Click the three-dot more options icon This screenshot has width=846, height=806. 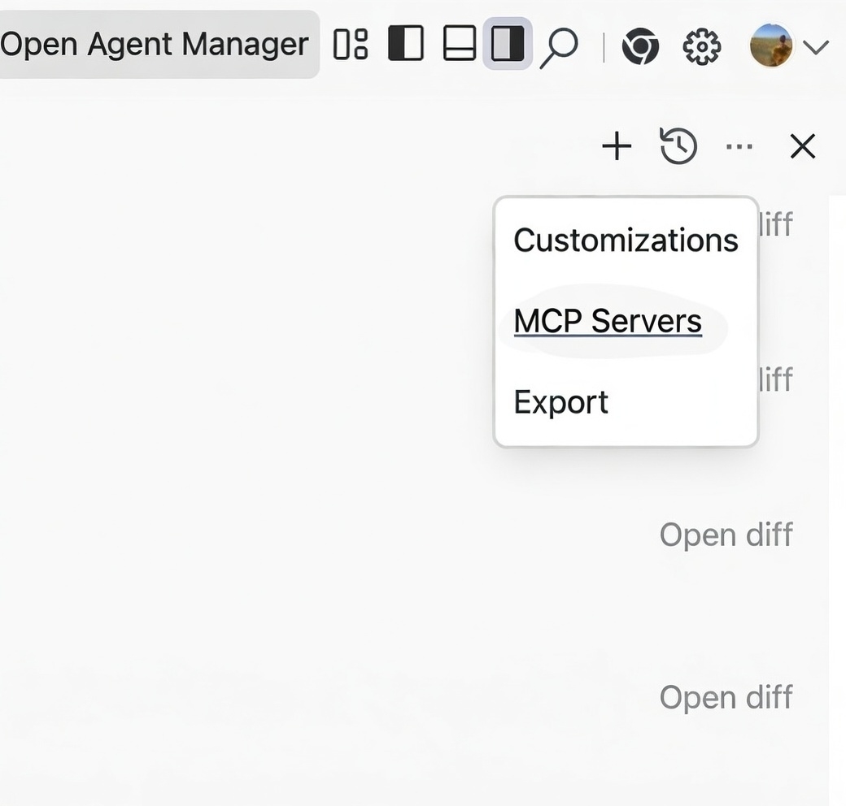(739, 146)
